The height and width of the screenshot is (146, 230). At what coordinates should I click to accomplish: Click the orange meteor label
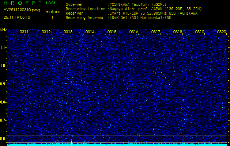point(52,12)
